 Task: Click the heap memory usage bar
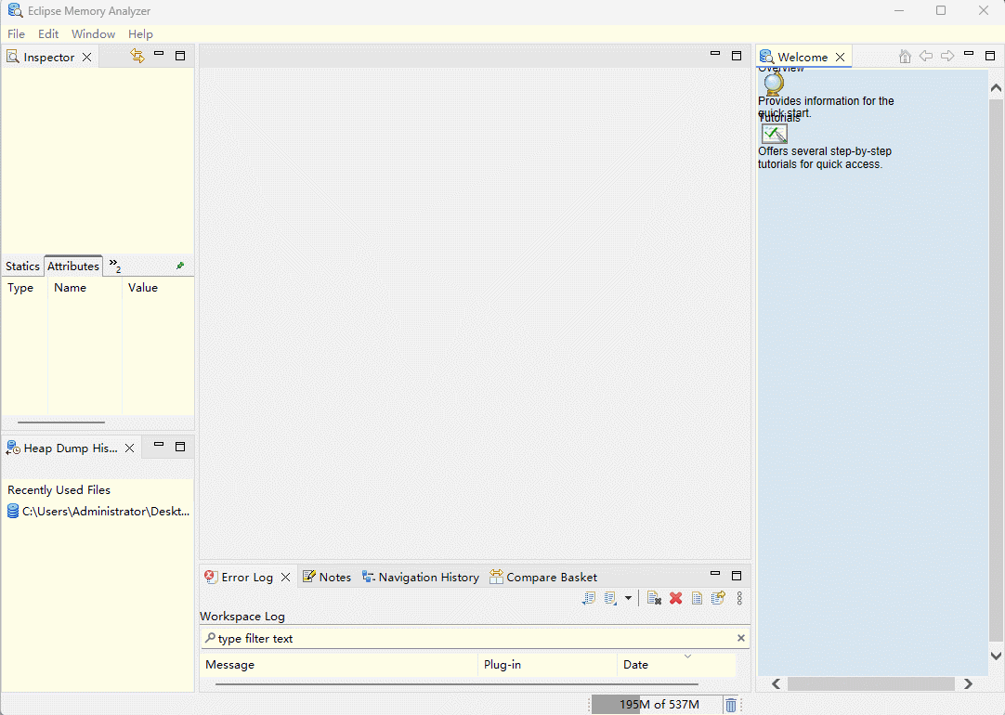658,705
